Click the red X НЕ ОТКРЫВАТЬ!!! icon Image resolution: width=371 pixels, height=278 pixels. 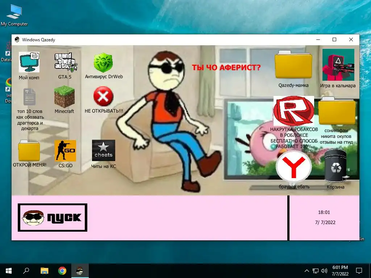click(103, 96)
